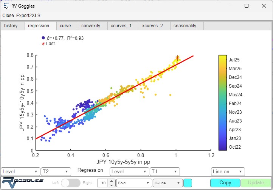Maximize the RV Goggles window
The height and width of the screenshot is (190, 273).
(x=247, y=6)
